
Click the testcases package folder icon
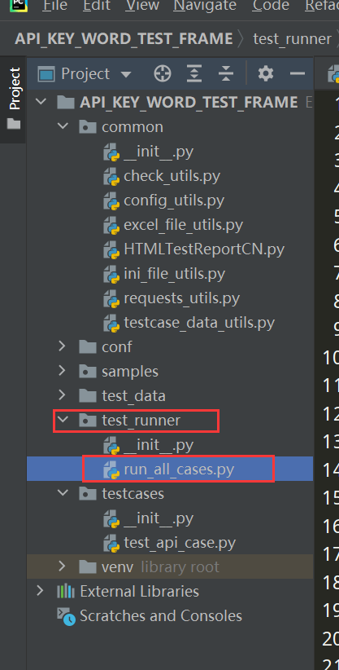pyautogui.click(x=88, y=493)
